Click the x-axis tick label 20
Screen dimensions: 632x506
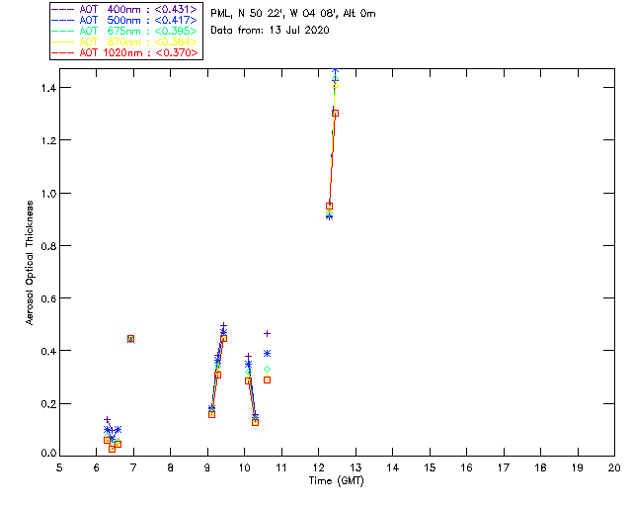[614, 467]
